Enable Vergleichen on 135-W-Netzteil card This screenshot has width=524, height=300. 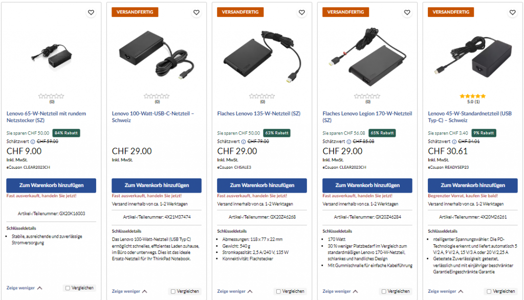[278, 291]
